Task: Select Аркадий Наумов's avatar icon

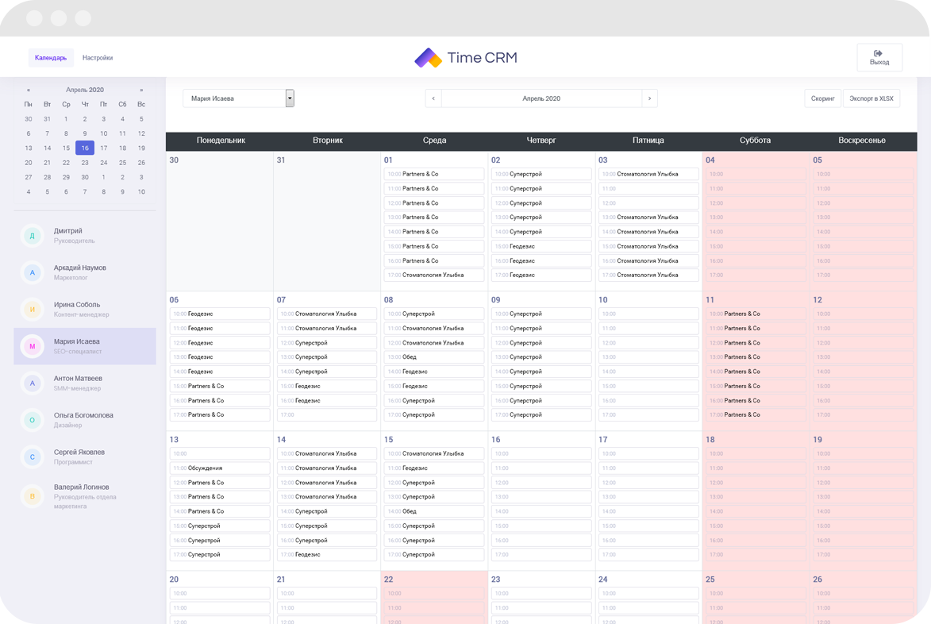Action: (x=32, y=272)
